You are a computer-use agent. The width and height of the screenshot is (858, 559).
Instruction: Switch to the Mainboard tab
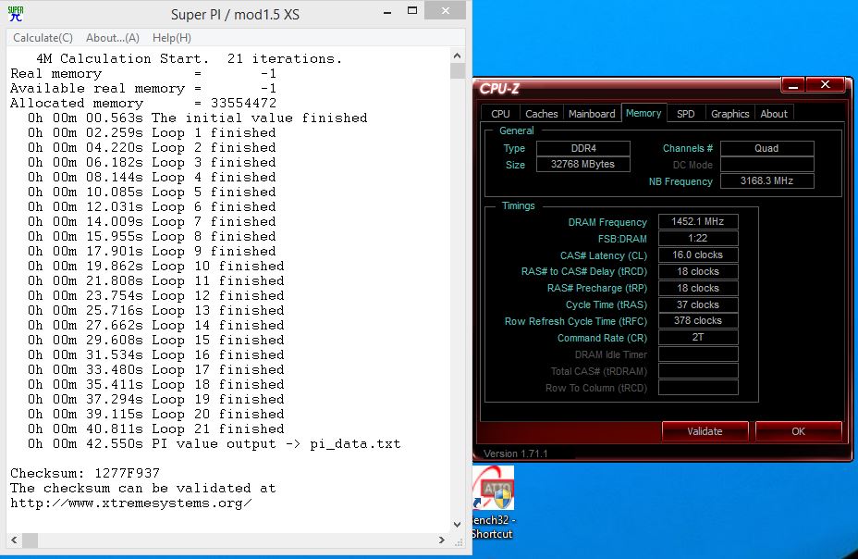point(592,113)
